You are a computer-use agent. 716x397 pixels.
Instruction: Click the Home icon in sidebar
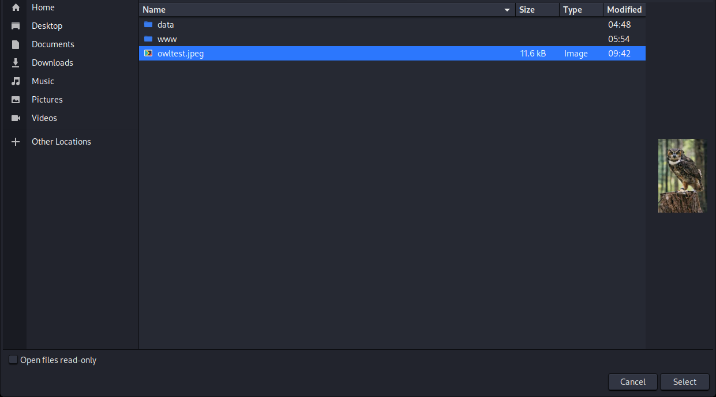pyautogui.click(x=14, y=7)
